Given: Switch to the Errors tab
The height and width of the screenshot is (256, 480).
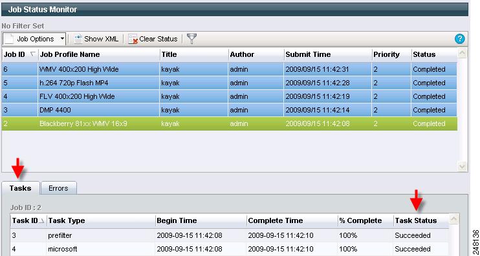Looking at the screenshot, I should [x=58, y=188].
